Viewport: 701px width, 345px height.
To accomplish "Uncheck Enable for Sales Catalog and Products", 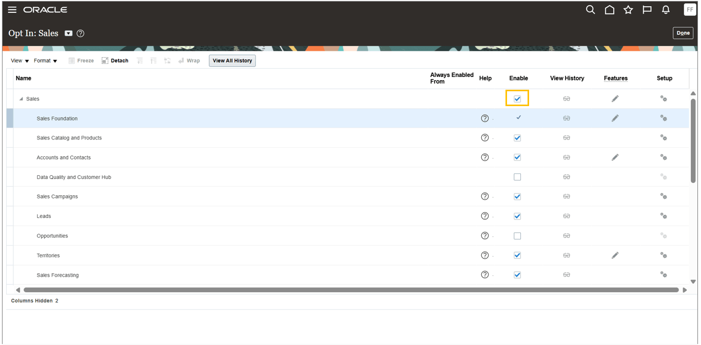I will 517,138.
